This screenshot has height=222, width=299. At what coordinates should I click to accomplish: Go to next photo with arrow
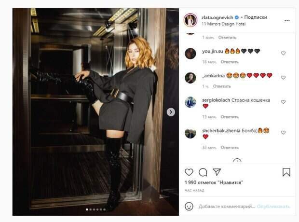pos(171,112)
